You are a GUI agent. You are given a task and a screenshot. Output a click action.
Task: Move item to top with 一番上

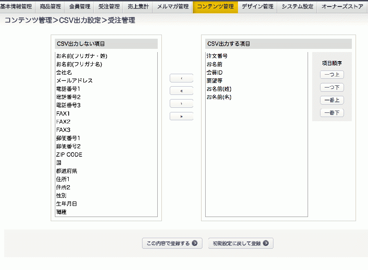(332, 100)
